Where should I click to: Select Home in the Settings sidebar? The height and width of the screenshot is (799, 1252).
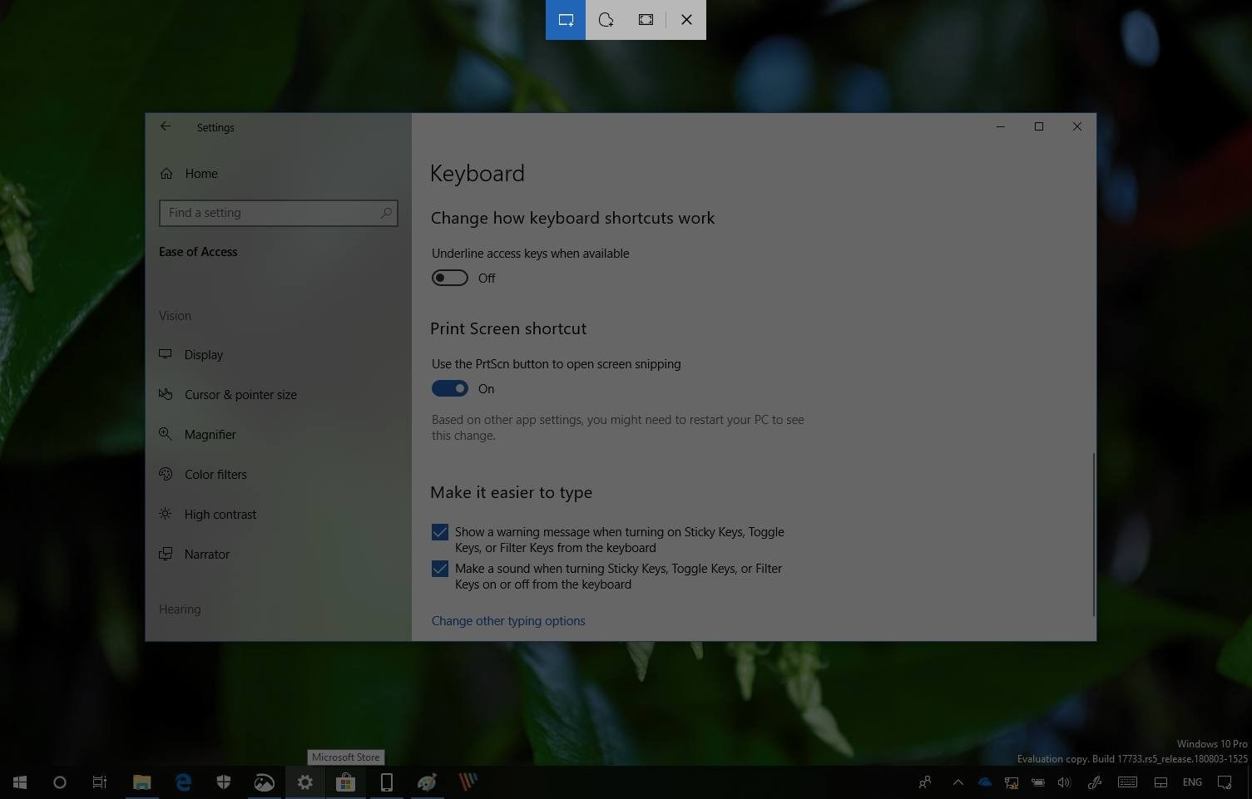coord(200,173)
